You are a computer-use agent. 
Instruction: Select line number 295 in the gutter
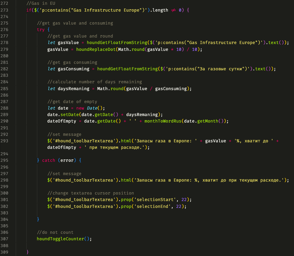[x=4, y=160]
